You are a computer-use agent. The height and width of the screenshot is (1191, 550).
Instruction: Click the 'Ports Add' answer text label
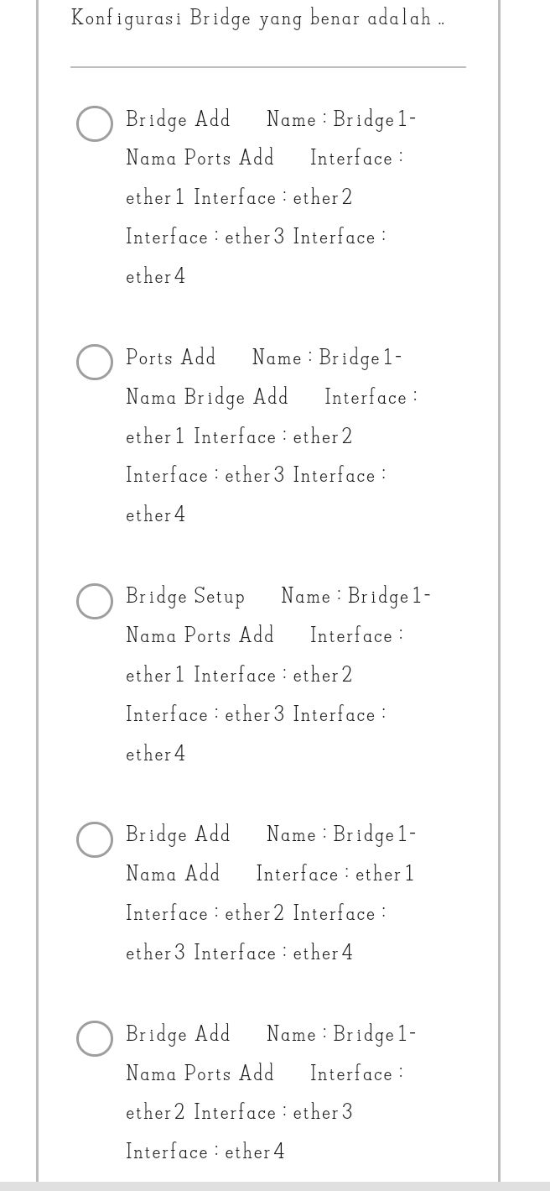coord(170,357)
